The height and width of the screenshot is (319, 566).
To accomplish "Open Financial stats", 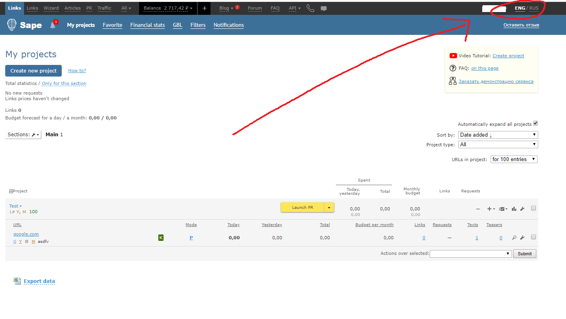I will tap(148, 25).
